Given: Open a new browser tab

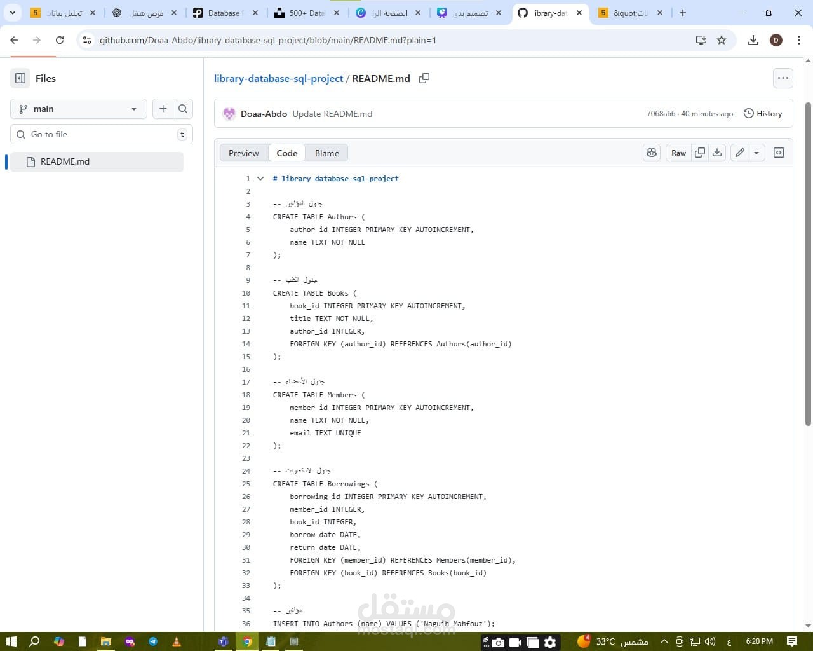Looking at the screenshot, I should point(683,13).
